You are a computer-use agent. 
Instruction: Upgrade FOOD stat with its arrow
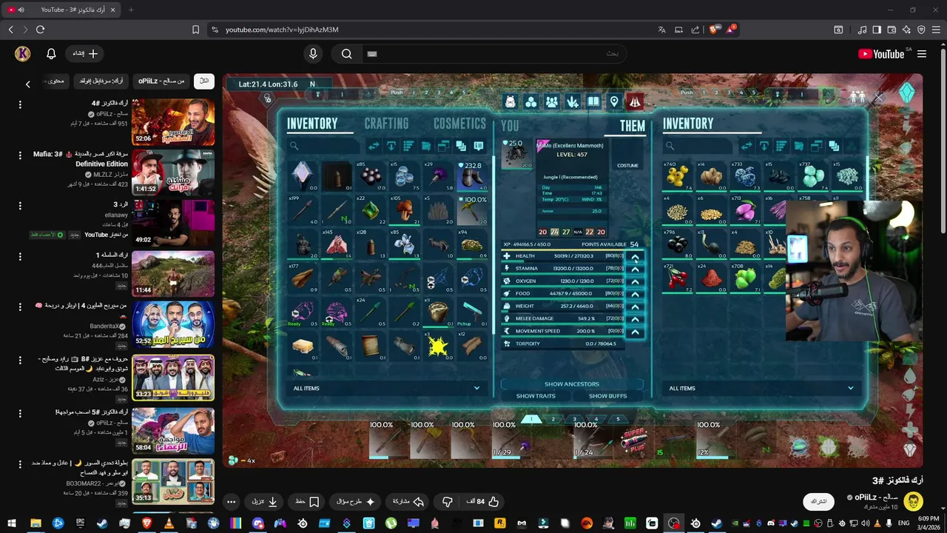635,294
